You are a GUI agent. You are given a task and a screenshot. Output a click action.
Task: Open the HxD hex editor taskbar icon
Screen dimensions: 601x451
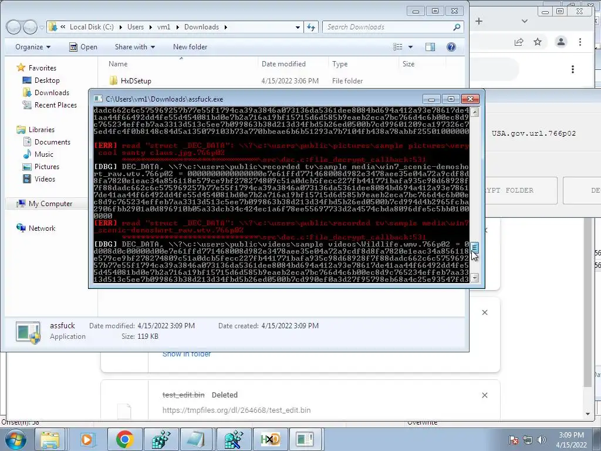click(x=270, y=439)
